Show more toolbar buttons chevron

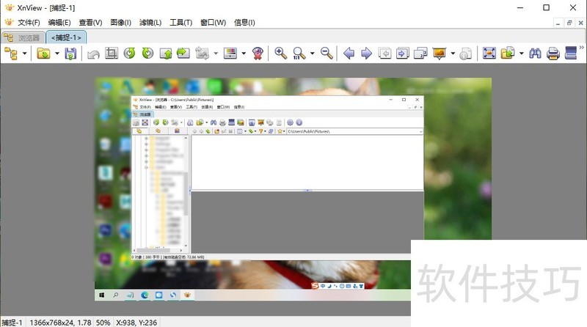pos(581,48)
